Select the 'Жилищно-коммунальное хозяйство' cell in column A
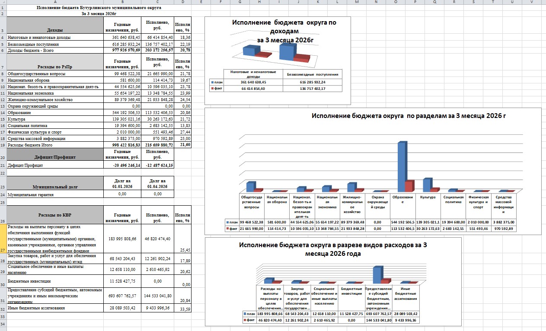This screenshot has width=546, height=331. point(55,99)
